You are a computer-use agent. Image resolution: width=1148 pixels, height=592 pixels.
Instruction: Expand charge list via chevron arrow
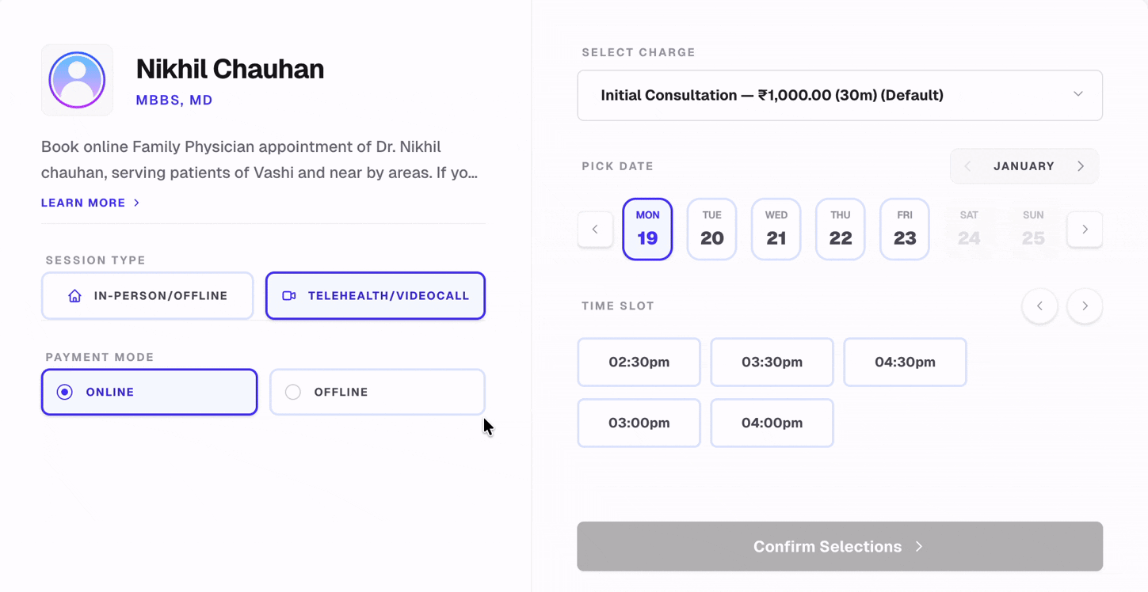[1077, 94]
